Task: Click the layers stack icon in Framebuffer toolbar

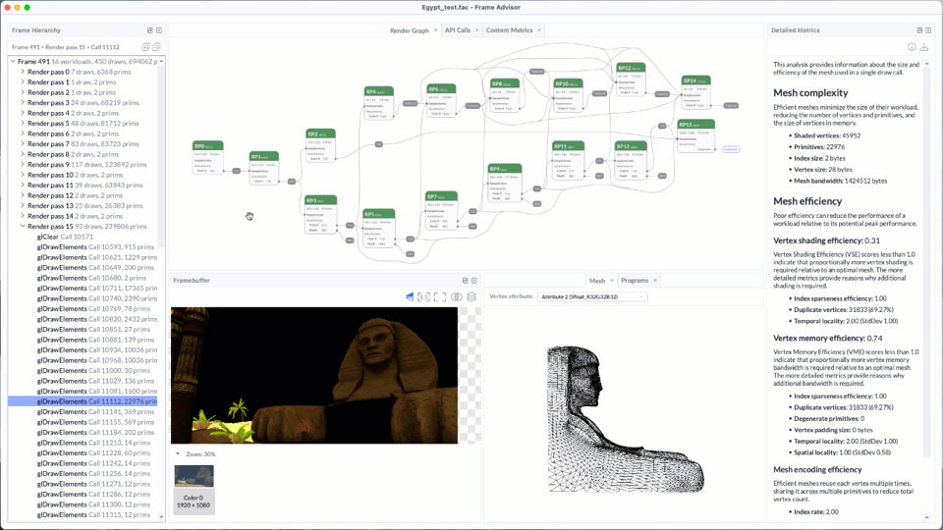Action: 471,296
